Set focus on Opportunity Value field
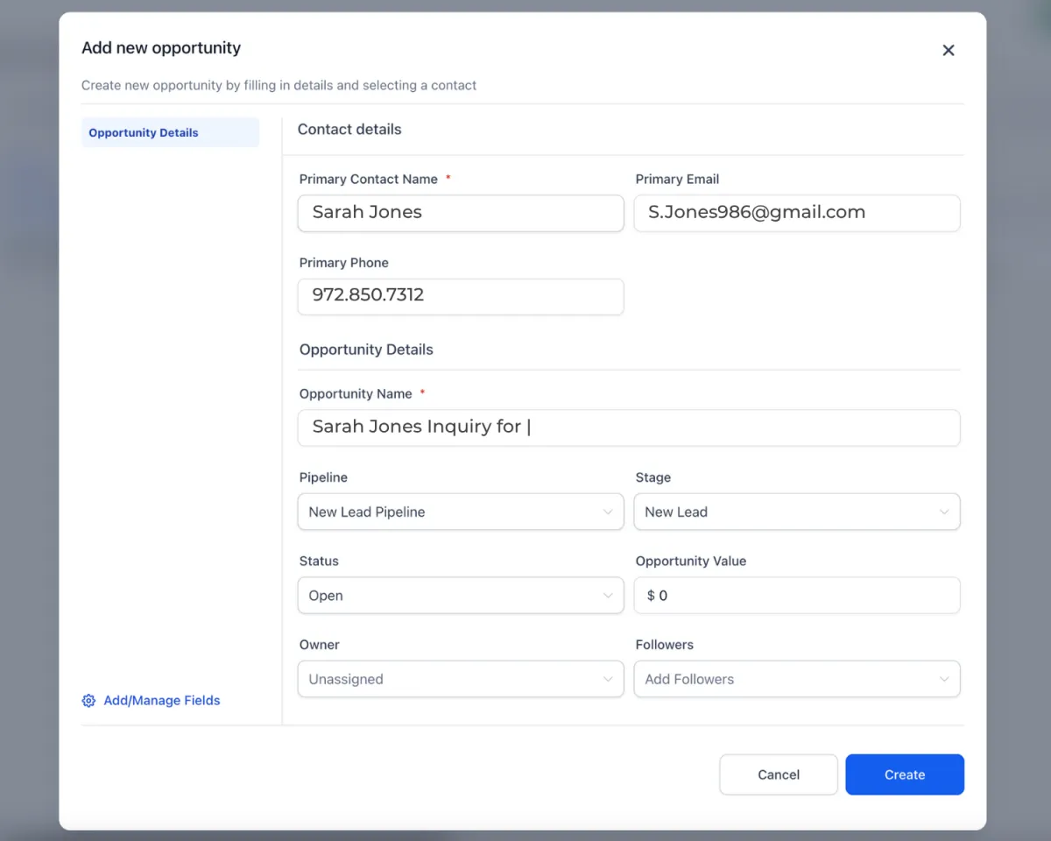 (x=796, y=596)
